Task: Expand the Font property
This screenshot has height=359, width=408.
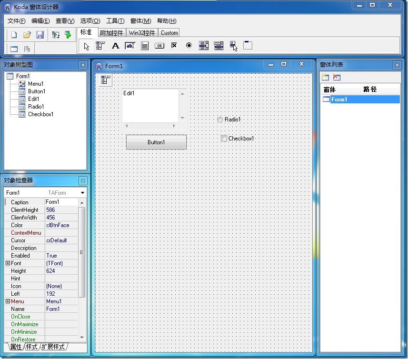Action: (x=8, y=263)
